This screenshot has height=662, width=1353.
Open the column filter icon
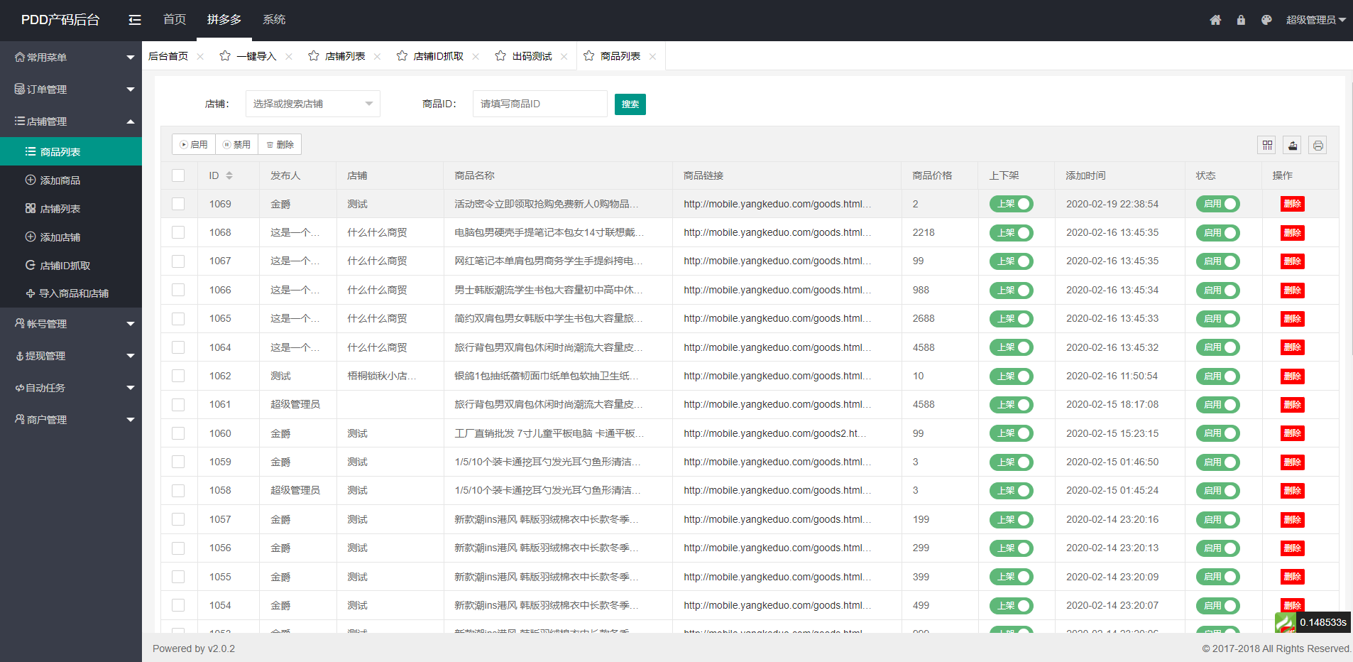click(1267, 146)
